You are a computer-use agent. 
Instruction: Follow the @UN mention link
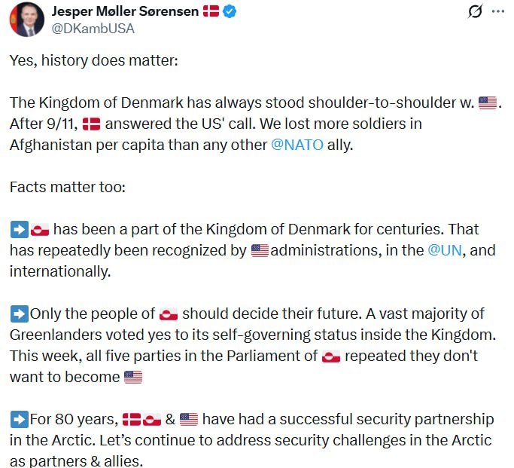tap(444, 250)
